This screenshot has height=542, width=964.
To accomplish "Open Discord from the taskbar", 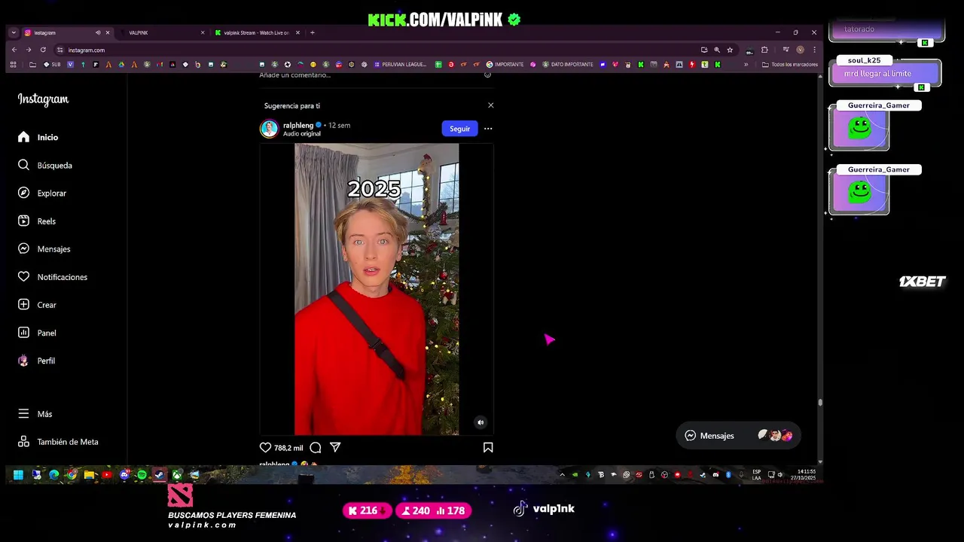I will pos(124,475).
